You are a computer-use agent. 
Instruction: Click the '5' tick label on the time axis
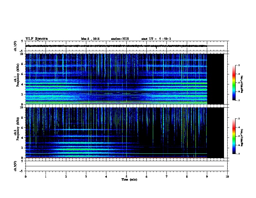[x=126, y=177]
